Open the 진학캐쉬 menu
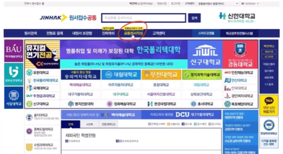283x154 pixels. (x=108, y=33)
